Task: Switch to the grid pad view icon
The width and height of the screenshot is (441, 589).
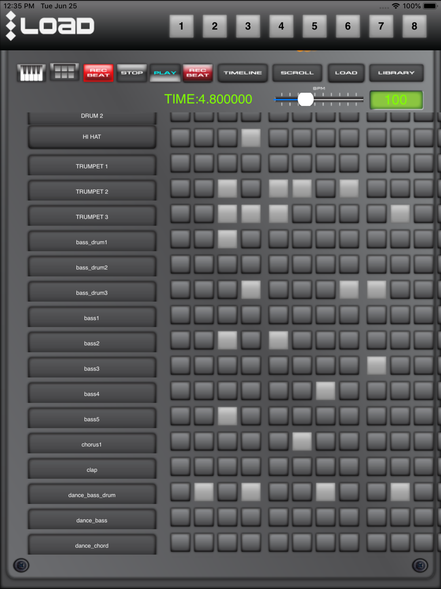Action: (64, 72)
